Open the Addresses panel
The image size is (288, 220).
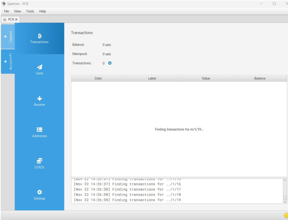pos(39,132)
